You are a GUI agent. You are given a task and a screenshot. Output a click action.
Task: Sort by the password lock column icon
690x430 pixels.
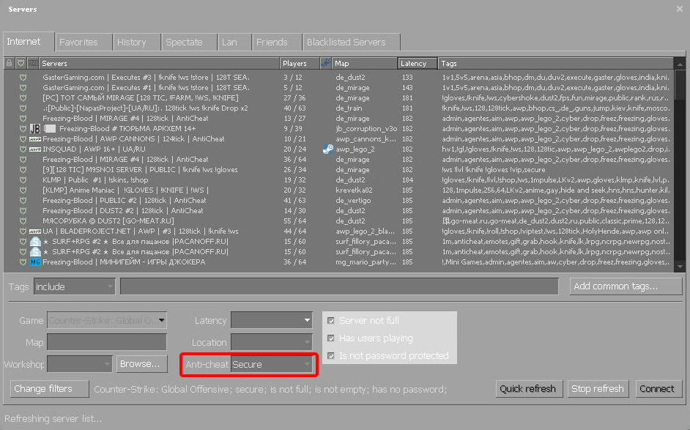9,64
